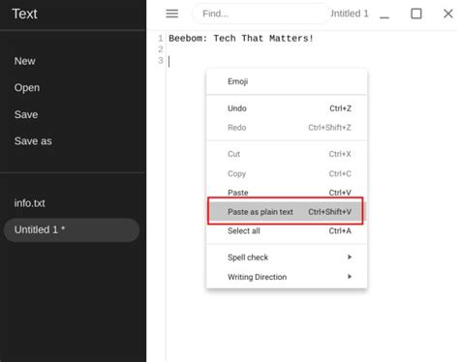Minimize the Text app window
The image size is (459, 362).
pyautogui.click(x=384, y=14)
